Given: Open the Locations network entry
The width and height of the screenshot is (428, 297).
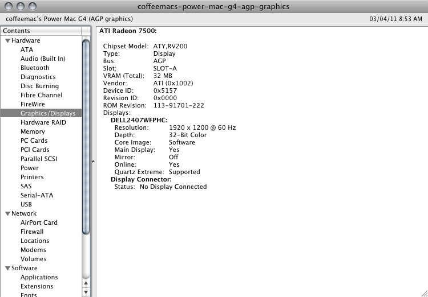Looking at the screenshot, I should [x=35, y=241].
